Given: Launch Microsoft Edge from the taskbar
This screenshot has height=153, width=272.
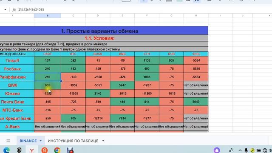Looking at the screenshot, I should click(6, 150).
